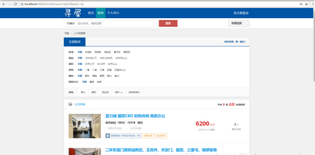Image resolution: width=315 pixels, height=155 pixels.
Task: Focus the 关键词 search input field
Action: coord(110,23)
